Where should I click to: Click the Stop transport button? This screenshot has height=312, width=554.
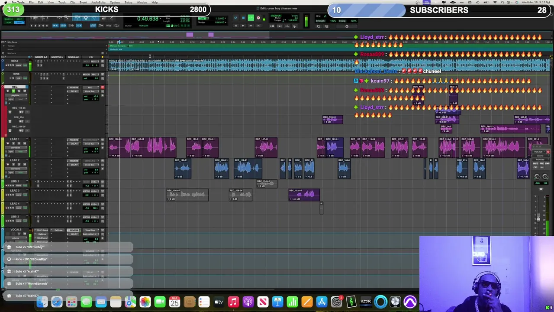243,17
